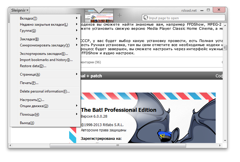Click the Input page to open field
Screen dimensions: 240x162
183,18
